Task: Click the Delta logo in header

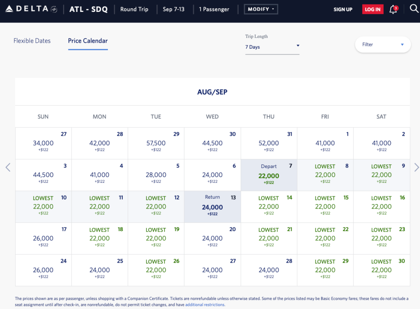Action: pos(32,9)
